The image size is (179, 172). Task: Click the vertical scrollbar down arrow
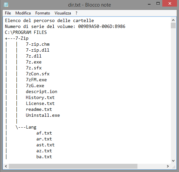point(173,160)
